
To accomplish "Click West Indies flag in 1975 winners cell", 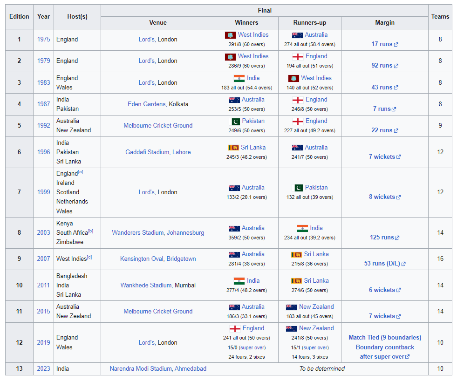I will [230, 35].
